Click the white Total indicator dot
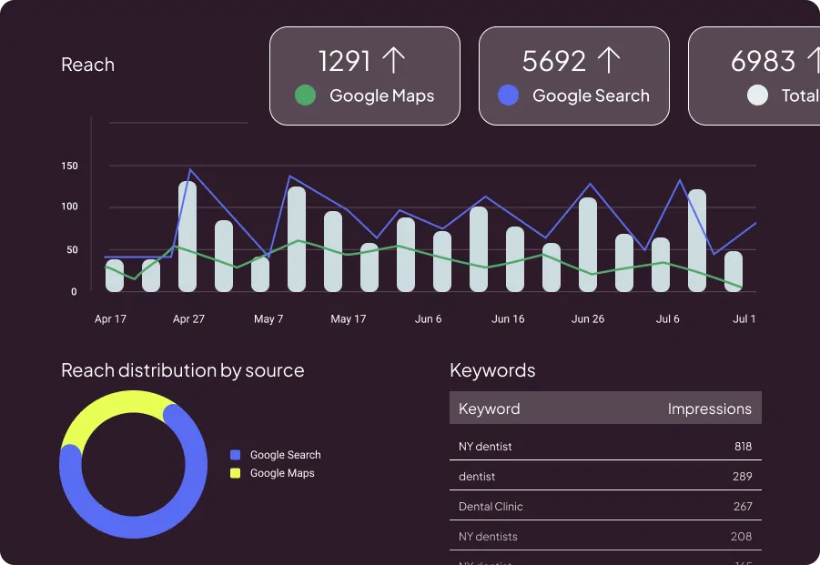 [757, 96]
